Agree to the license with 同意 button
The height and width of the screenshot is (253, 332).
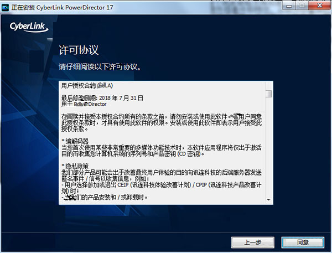(x=303, y=242)
